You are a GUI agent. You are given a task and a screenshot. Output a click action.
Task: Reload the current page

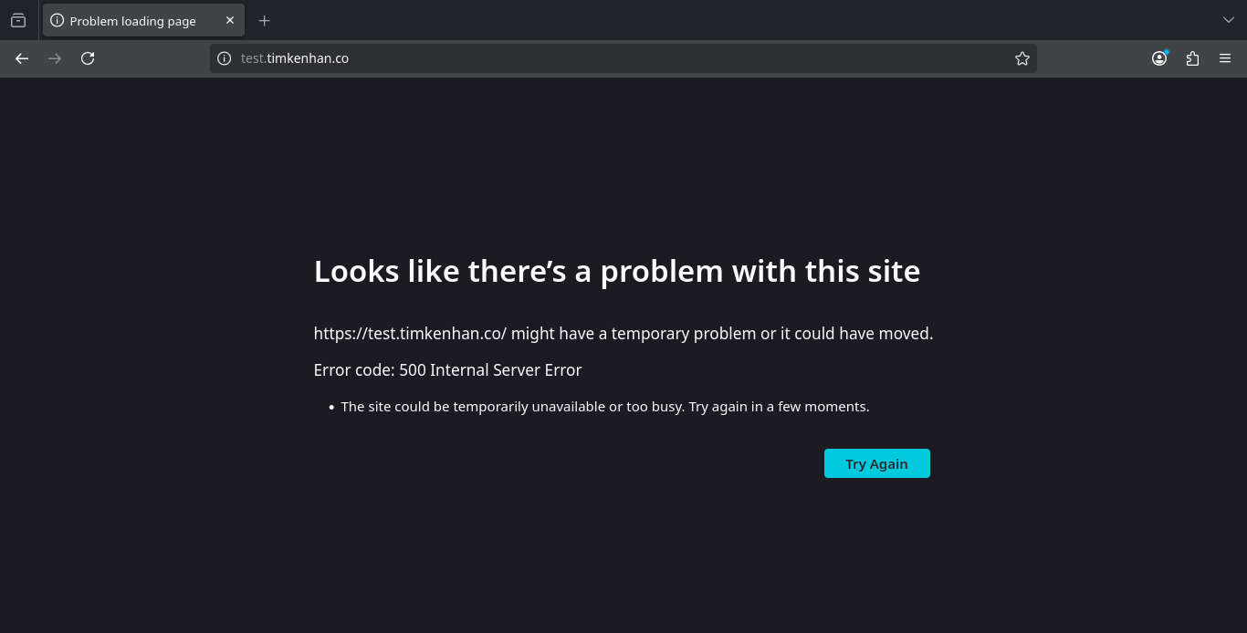[x=88, y=57]
